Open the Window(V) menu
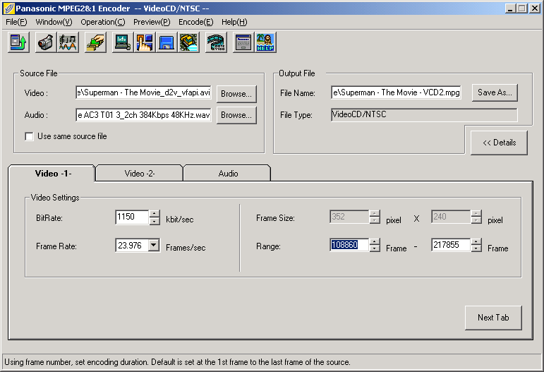544x372 pixels. click(x=54, y=22)
